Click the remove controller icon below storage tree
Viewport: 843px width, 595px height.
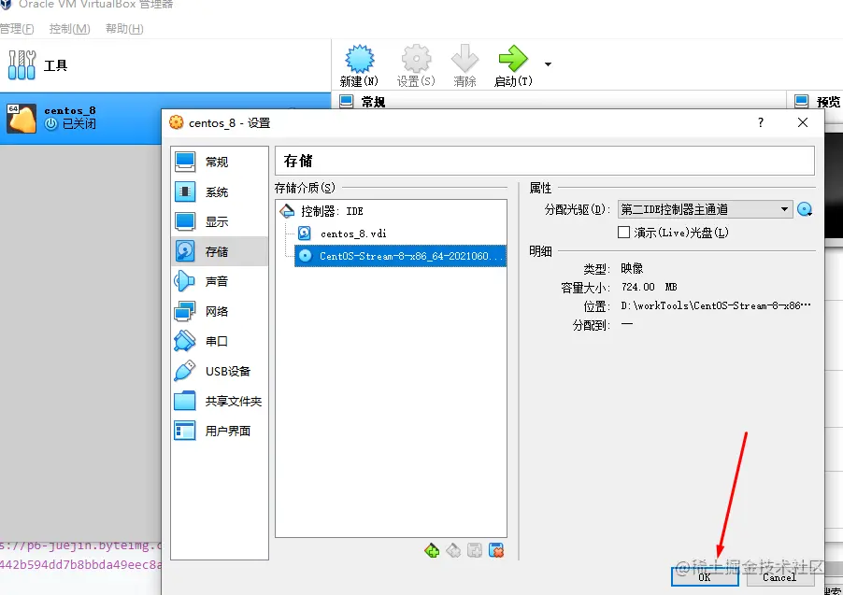(x=453, y=550)
